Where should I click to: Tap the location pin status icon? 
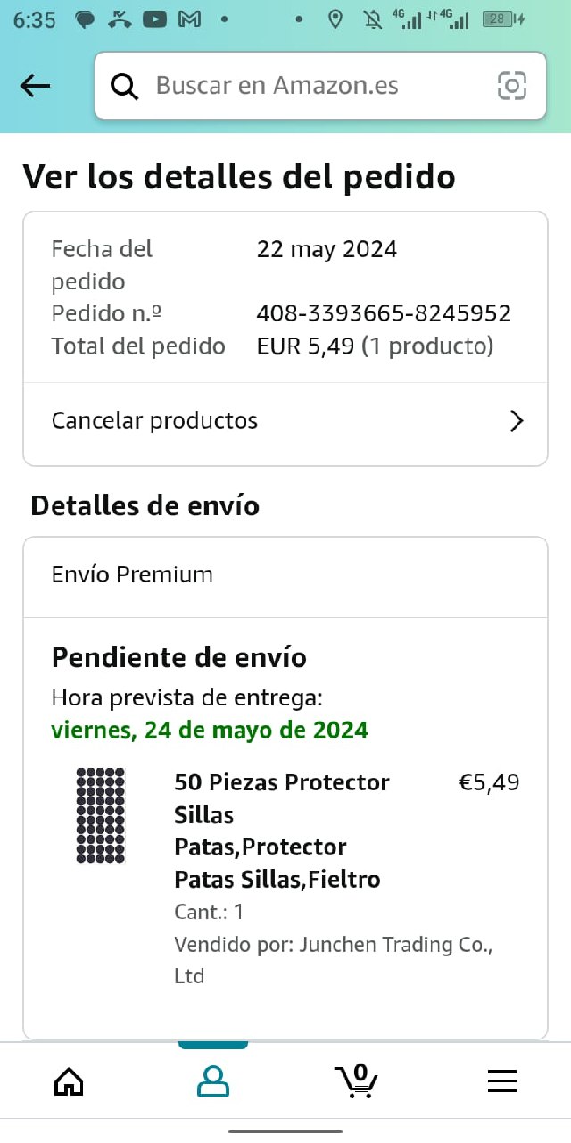(x=335, y=19)
